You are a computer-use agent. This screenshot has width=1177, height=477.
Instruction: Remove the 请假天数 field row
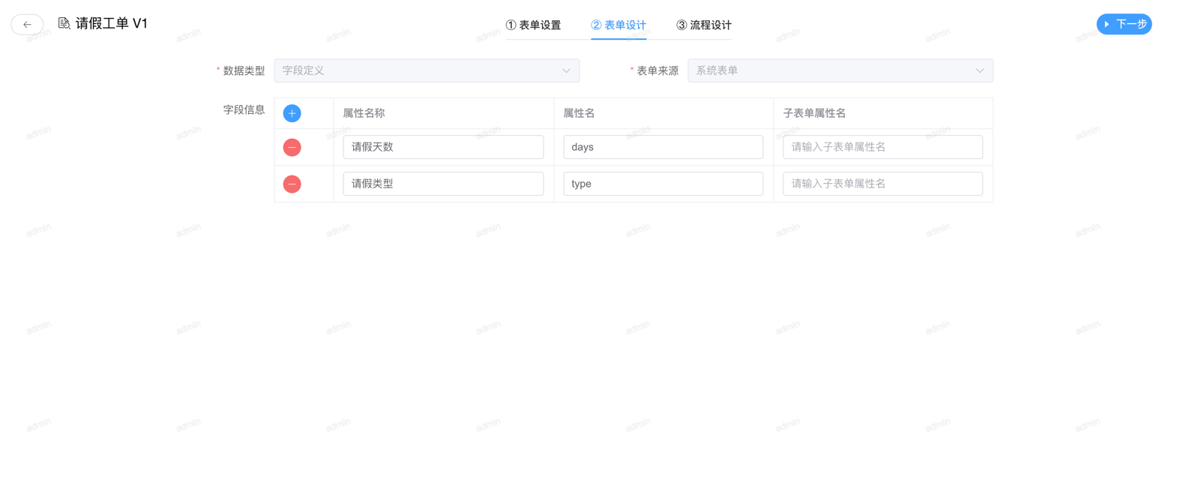pos(292,148)
